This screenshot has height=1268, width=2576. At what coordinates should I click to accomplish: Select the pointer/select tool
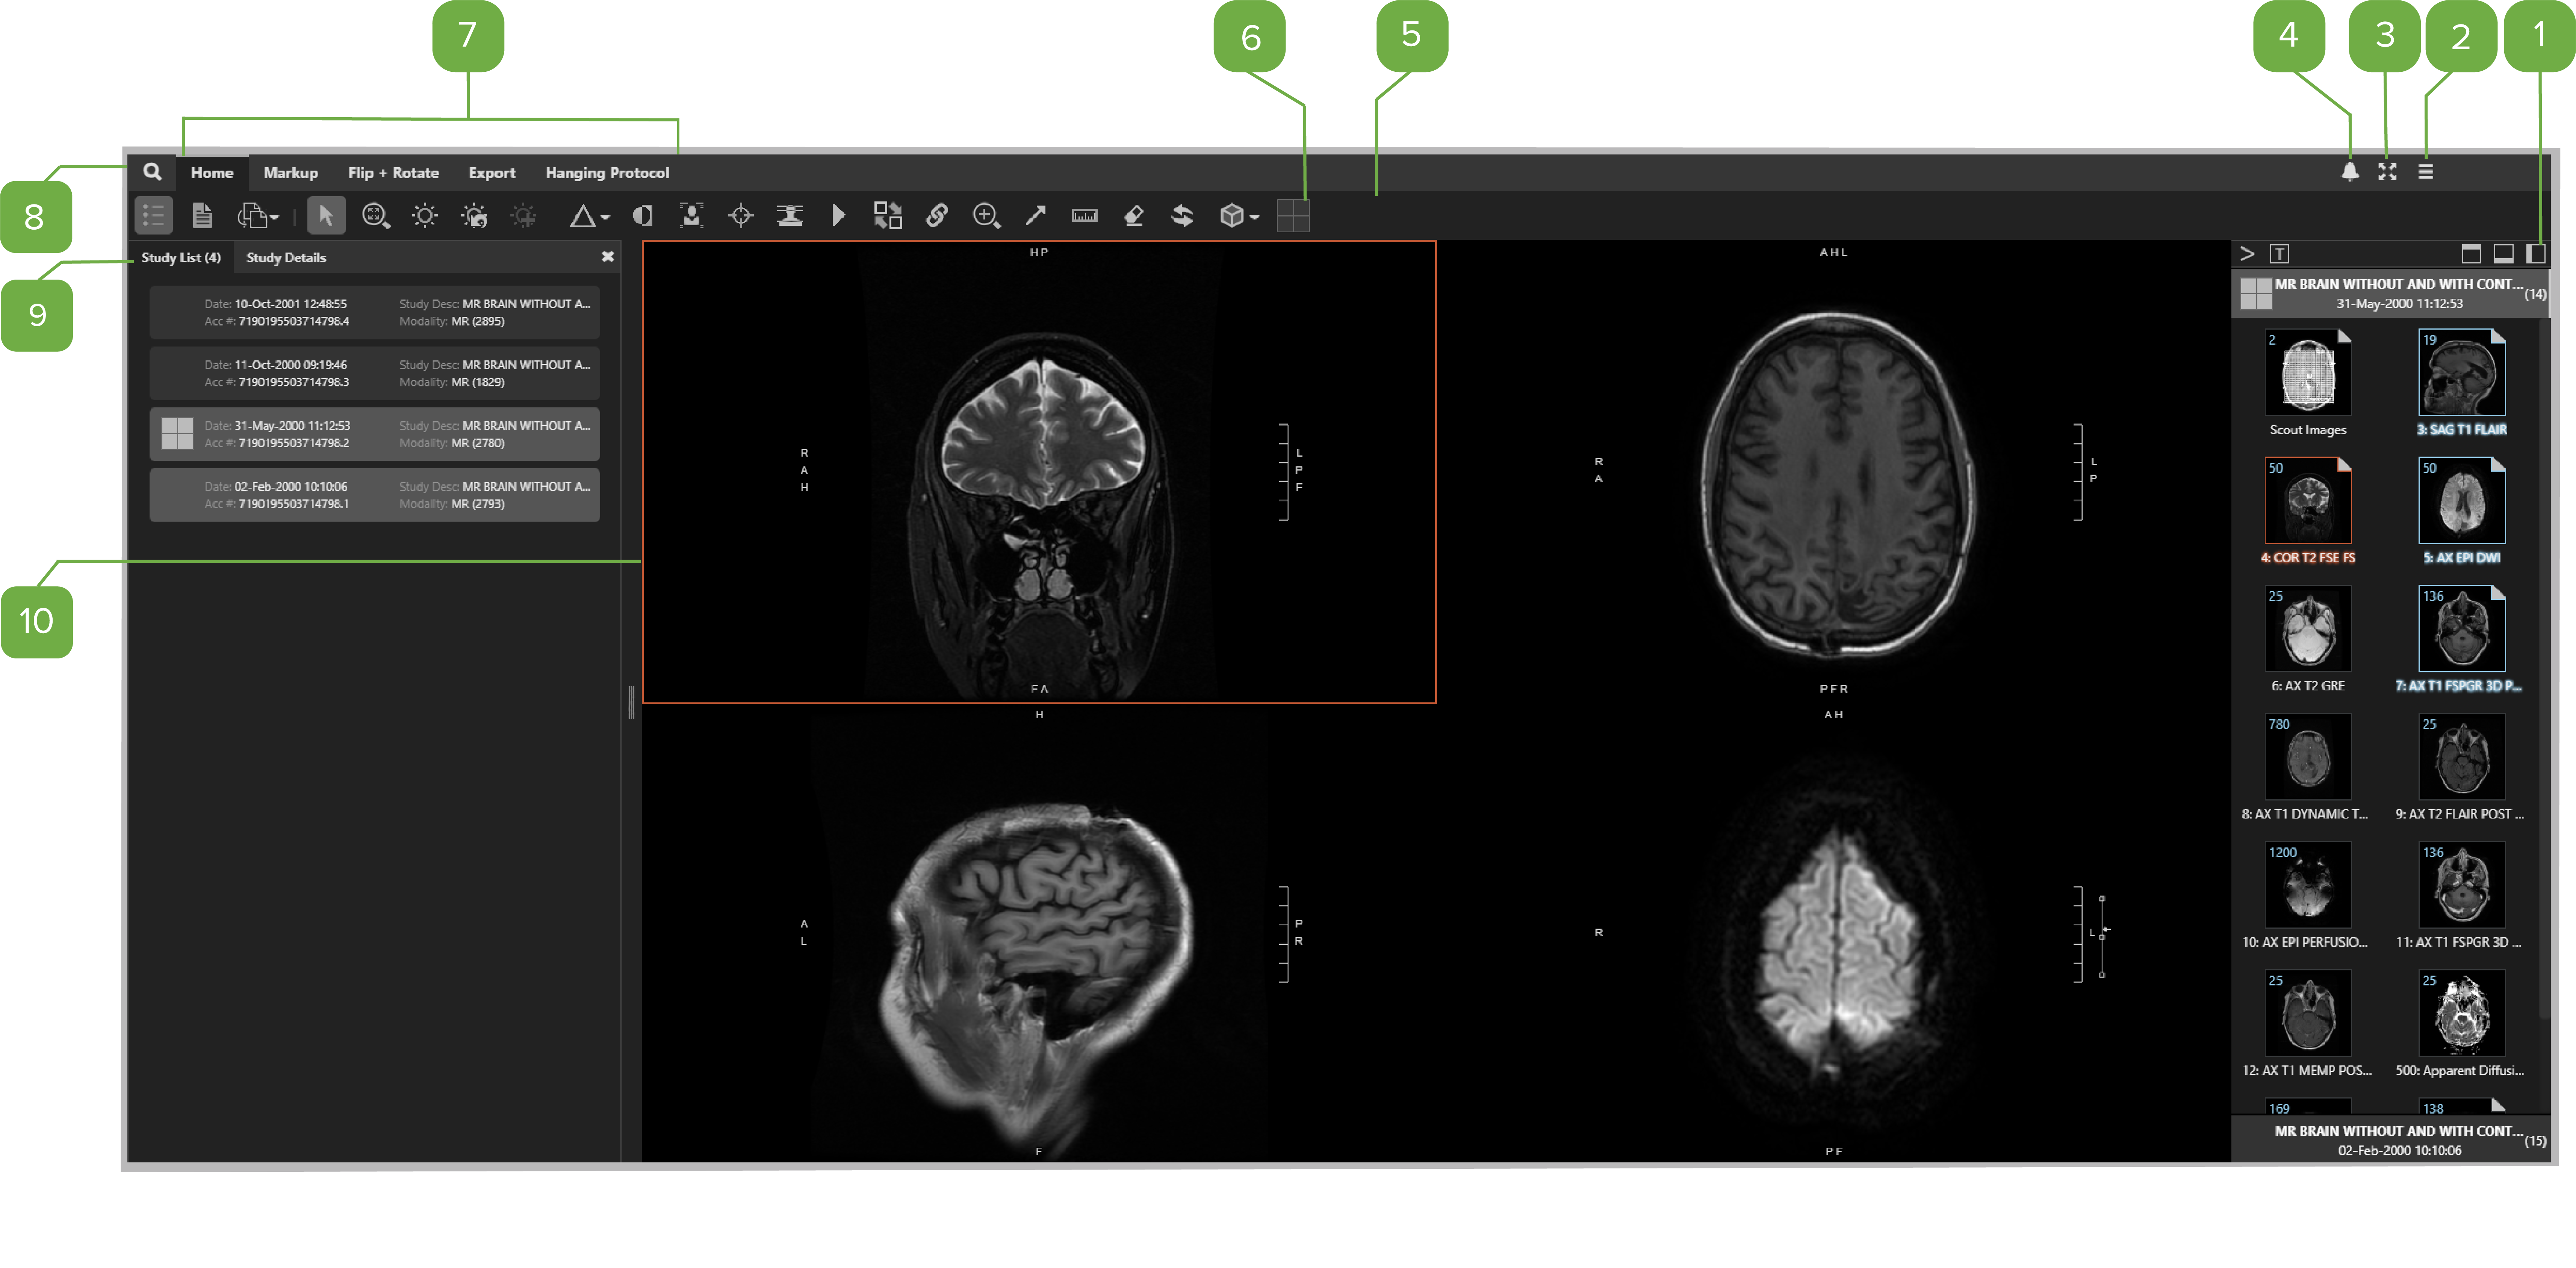(x=326, y=215)
